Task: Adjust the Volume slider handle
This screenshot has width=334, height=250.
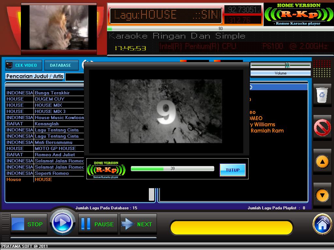Action: pyautogui.click(x=287, y=65)
